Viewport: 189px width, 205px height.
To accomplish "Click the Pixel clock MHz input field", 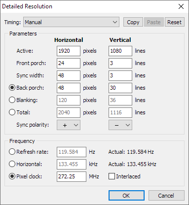I will pyautogui.click(x=72, y=176).
